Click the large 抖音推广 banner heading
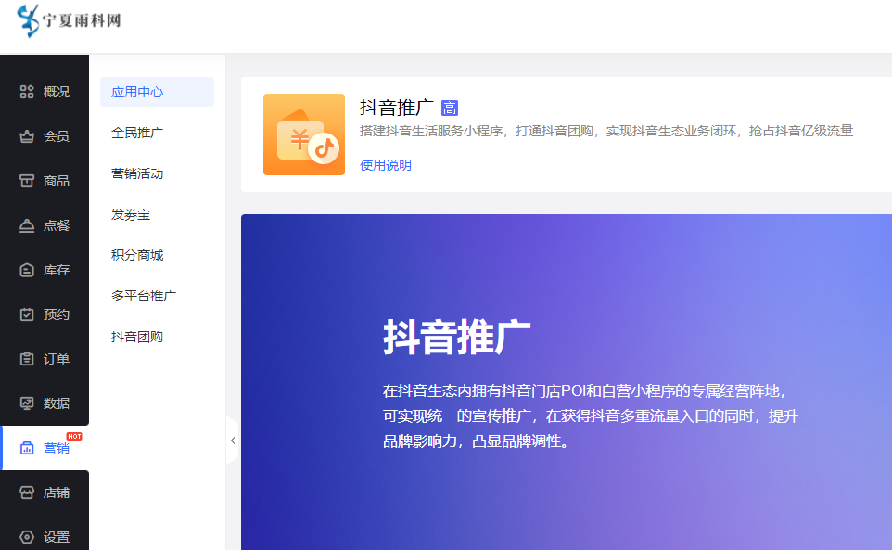 [457, 338]
